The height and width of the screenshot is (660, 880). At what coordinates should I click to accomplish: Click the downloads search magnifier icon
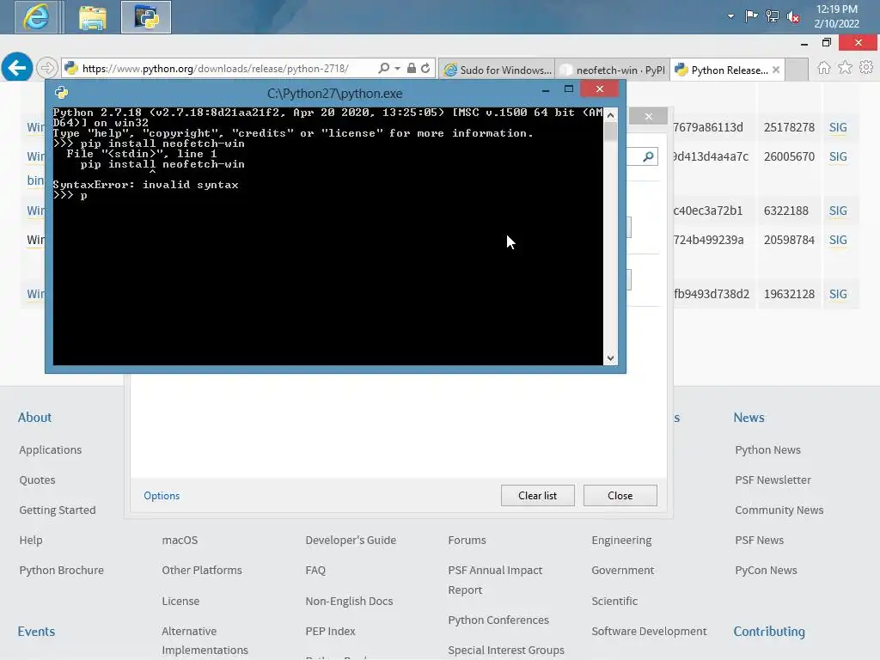click(648, 156)
